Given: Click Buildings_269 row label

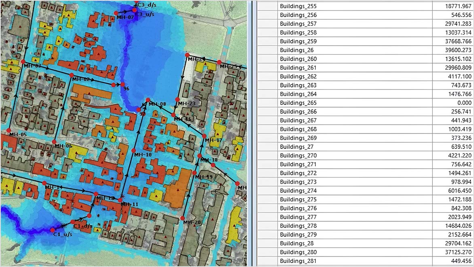Looking at the screenshot, I should tap(298, 138).
